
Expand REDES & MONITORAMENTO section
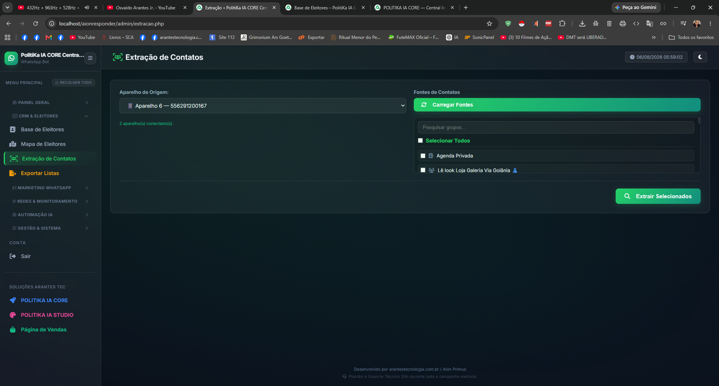click(x=50, y=201)
